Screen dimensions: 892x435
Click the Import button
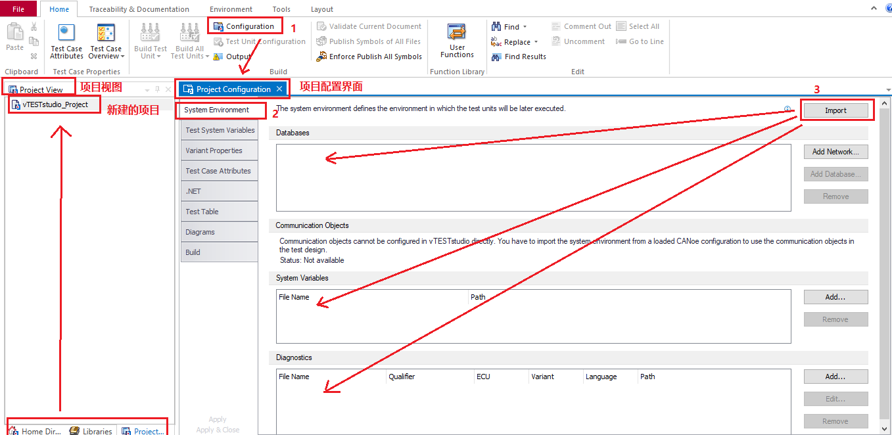click(x=835, y=109)
